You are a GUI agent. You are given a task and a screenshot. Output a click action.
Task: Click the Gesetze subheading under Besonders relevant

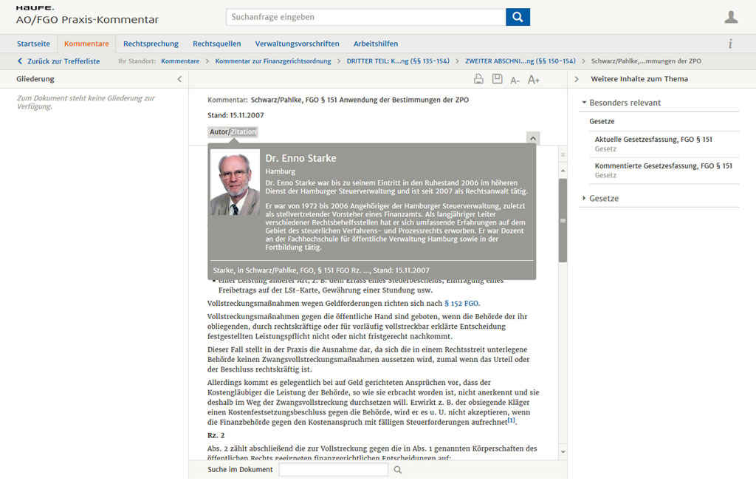pos(602,122)
